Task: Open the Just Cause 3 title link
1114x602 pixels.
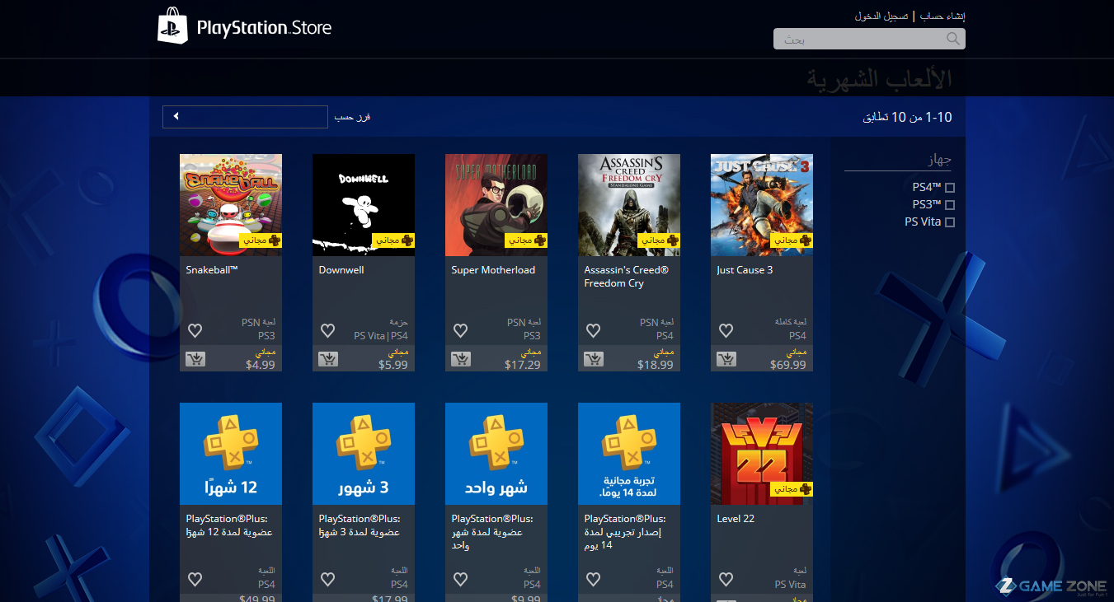Action: tap(745, 270)
